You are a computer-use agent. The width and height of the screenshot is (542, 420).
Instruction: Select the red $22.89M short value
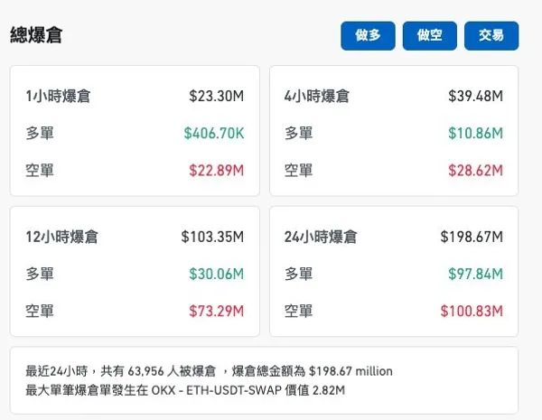pyautogui.click(x=217, y=169)
